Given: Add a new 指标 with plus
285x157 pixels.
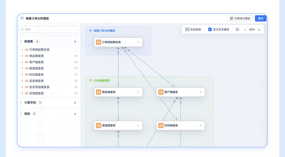Looking at the screenshot, I should click(75, 114).
